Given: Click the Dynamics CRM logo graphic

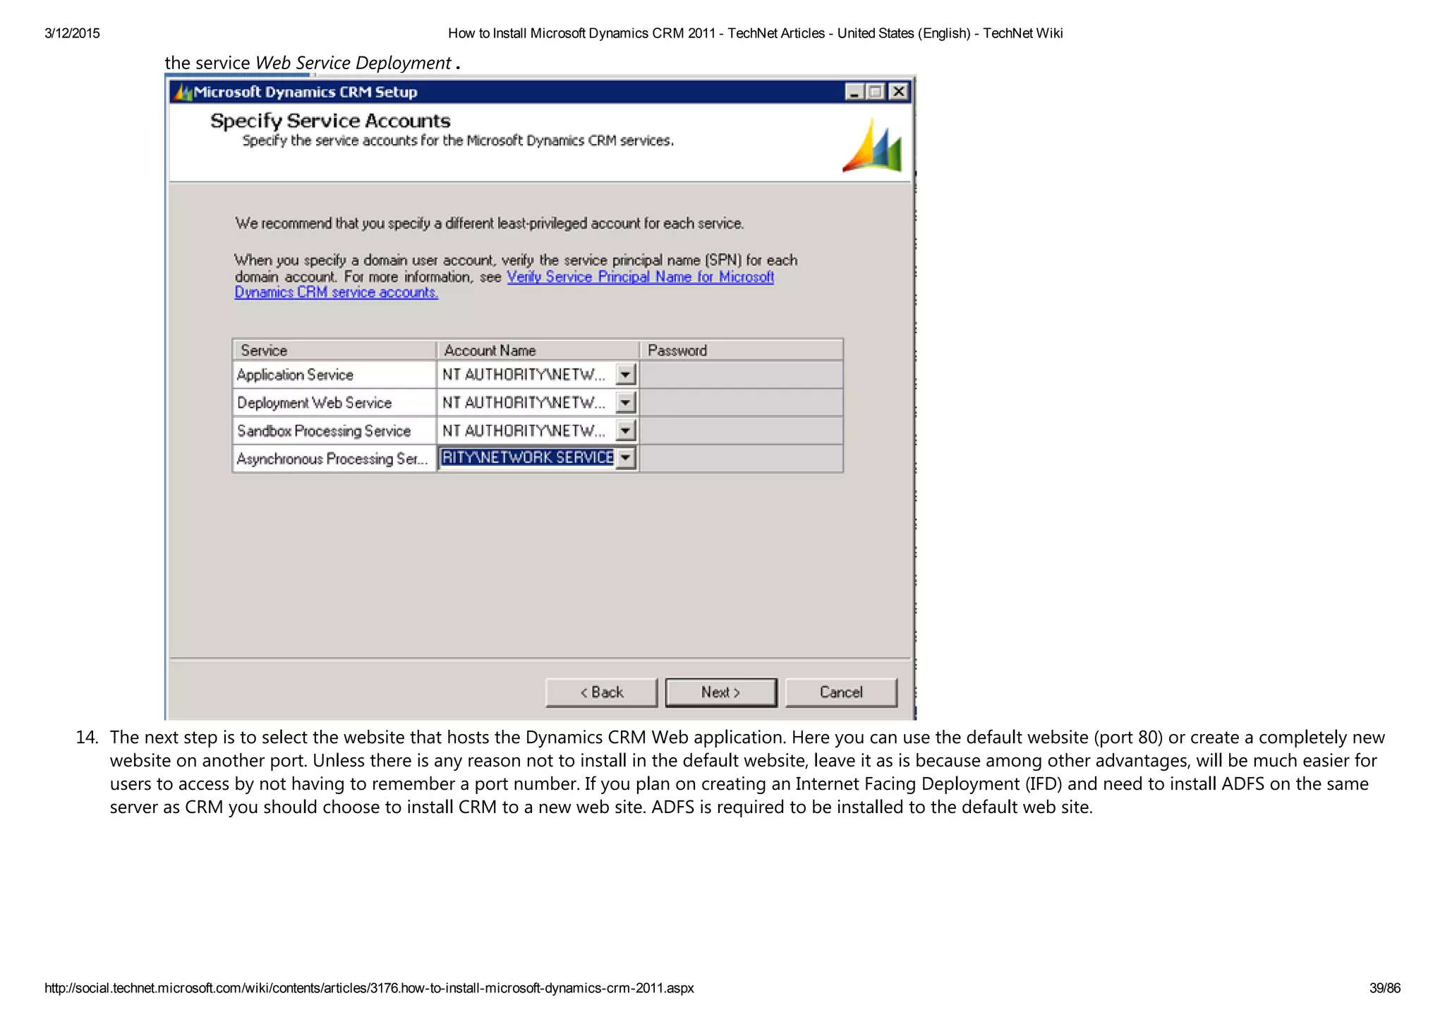Looking at the screenshot, I should [872, 145].
